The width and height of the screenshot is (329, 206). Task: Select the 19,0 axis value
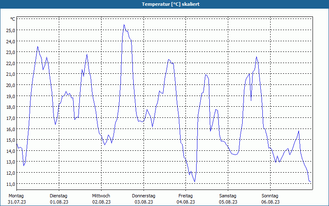(x=11, y=96)
